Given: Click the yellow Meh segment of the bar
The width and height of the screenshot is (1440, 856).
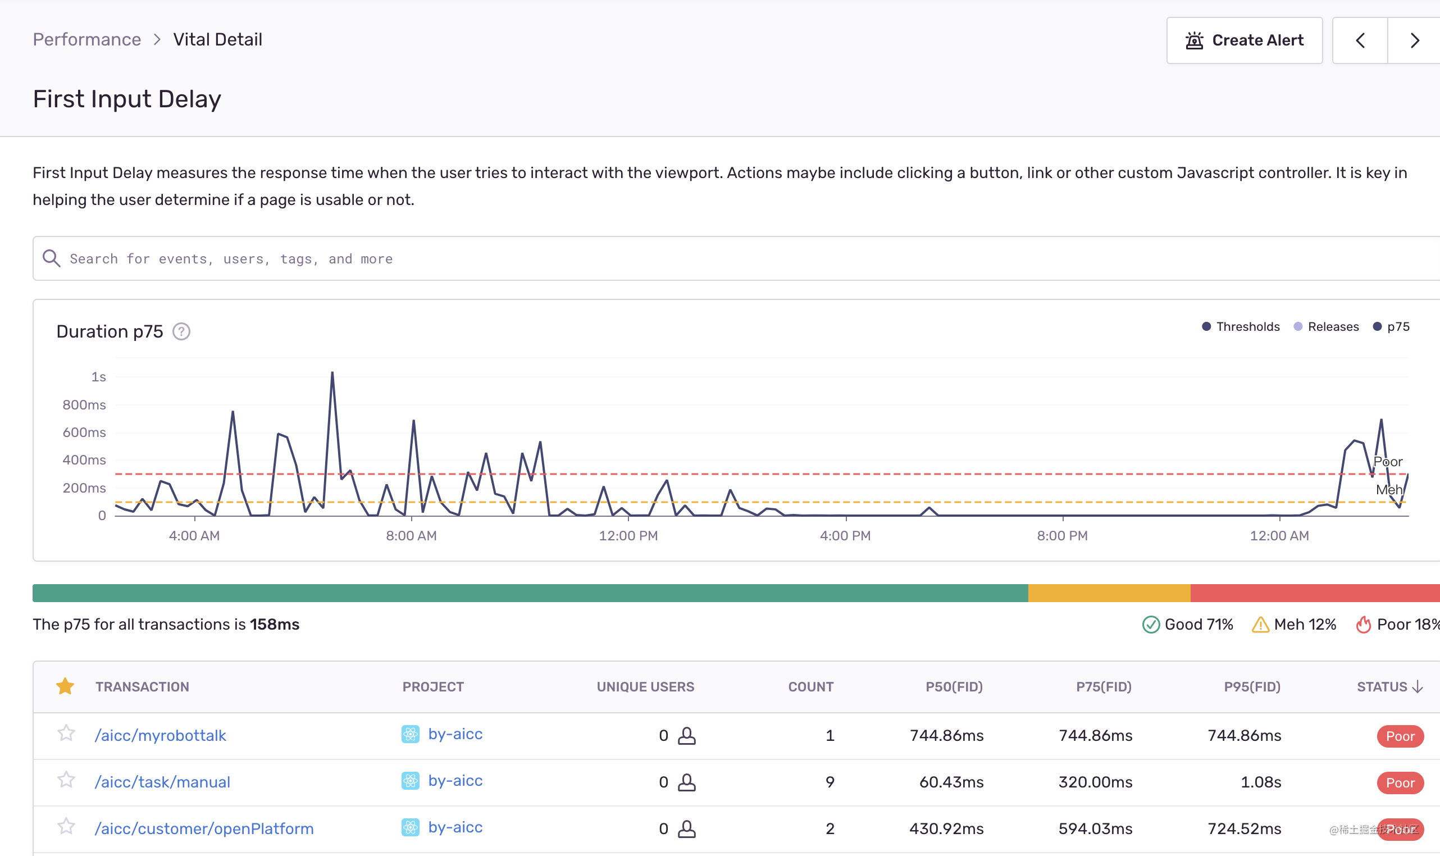Looking at the screenshot, I should pos(1109,593).
